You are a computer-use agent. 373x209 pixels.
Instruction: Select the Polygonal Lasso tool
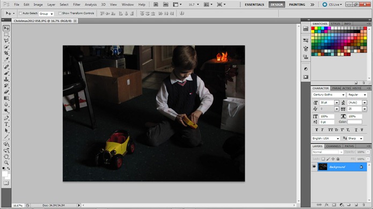click(x=6, y=41)
